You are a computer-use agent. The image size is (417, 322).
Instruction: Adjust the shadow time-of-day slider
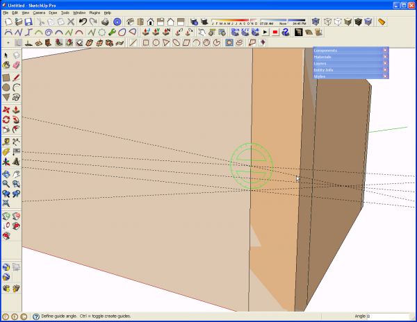coord(283,20)
